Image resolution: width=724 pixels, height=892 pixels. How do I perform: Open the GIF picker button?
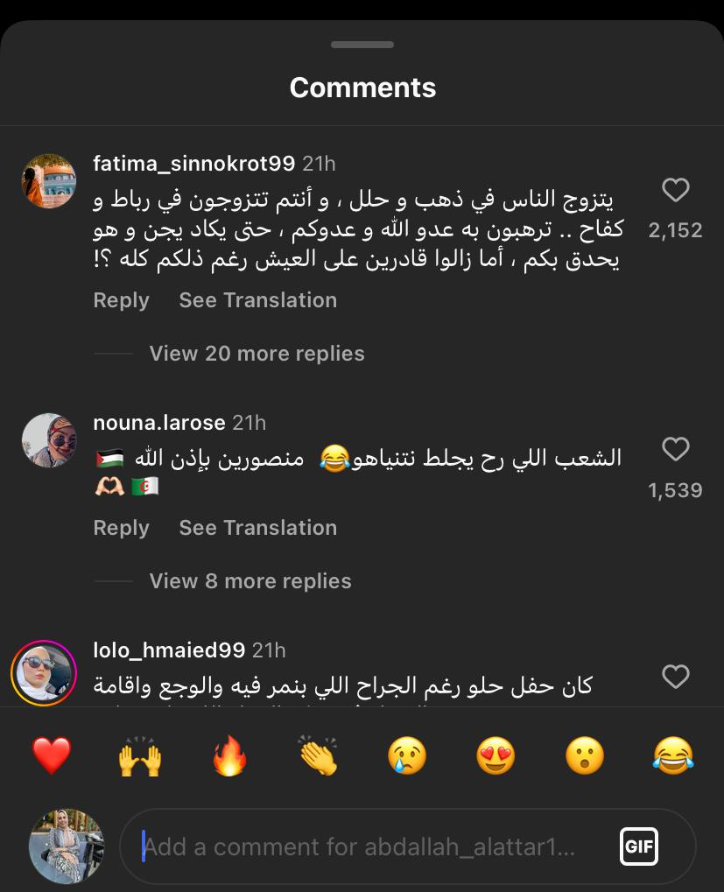(x=639, y=846)
